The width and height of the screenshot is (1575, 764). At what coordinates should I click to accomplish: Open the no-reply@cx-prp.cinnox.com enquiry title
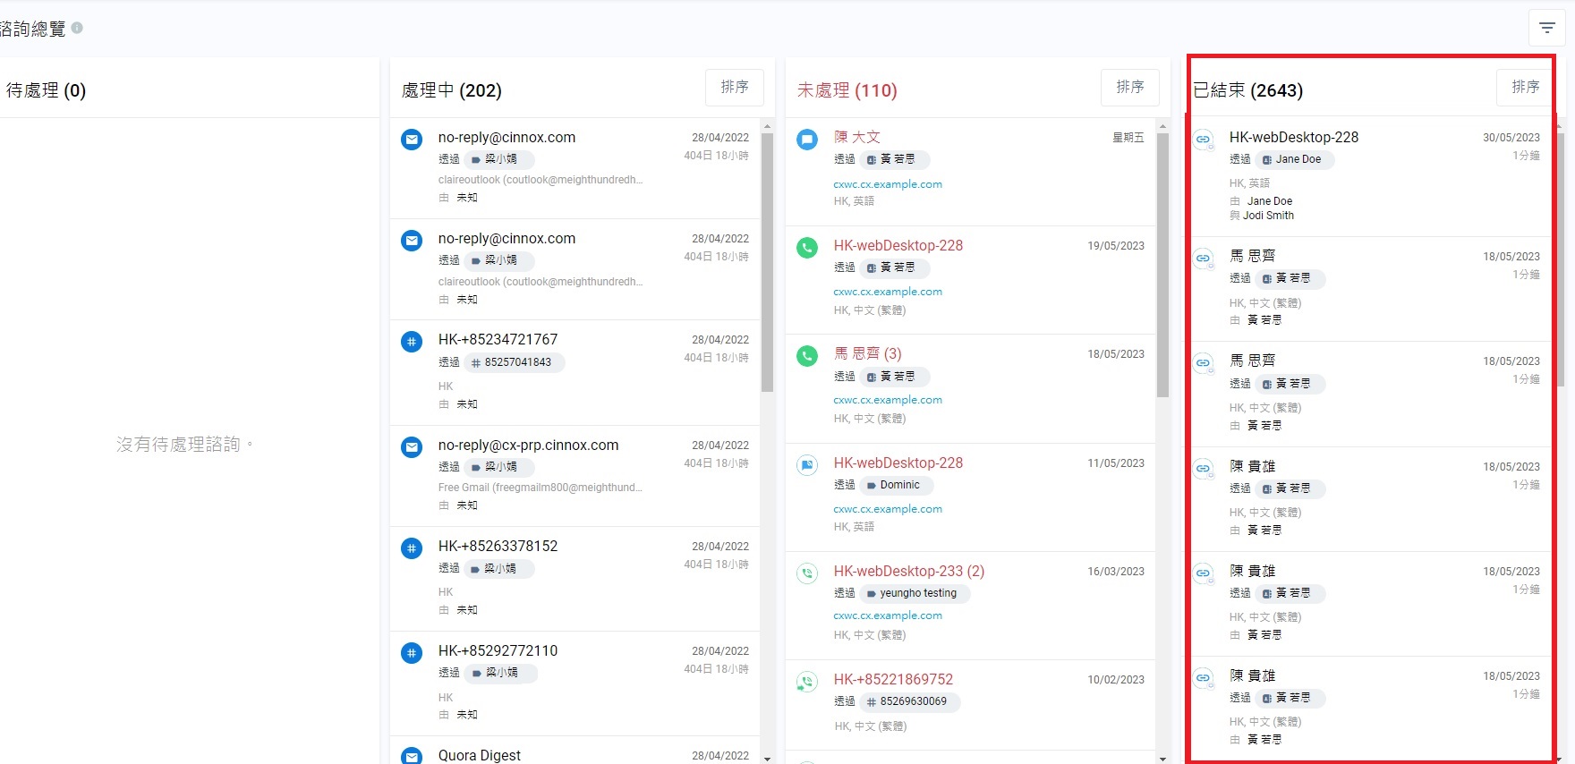pyautogui.click(x=528, y=446)
